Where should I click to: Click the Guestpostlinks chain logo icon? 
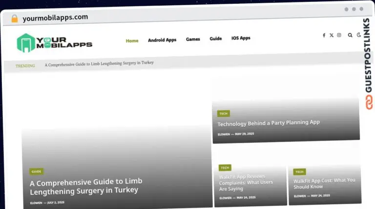click(369, 102)
